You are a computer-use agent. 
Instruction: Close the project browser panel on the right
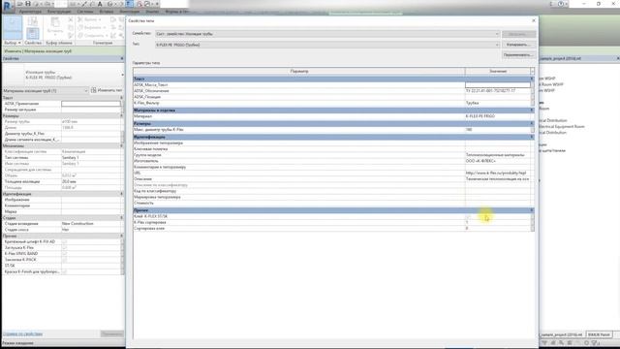(618, 58)
